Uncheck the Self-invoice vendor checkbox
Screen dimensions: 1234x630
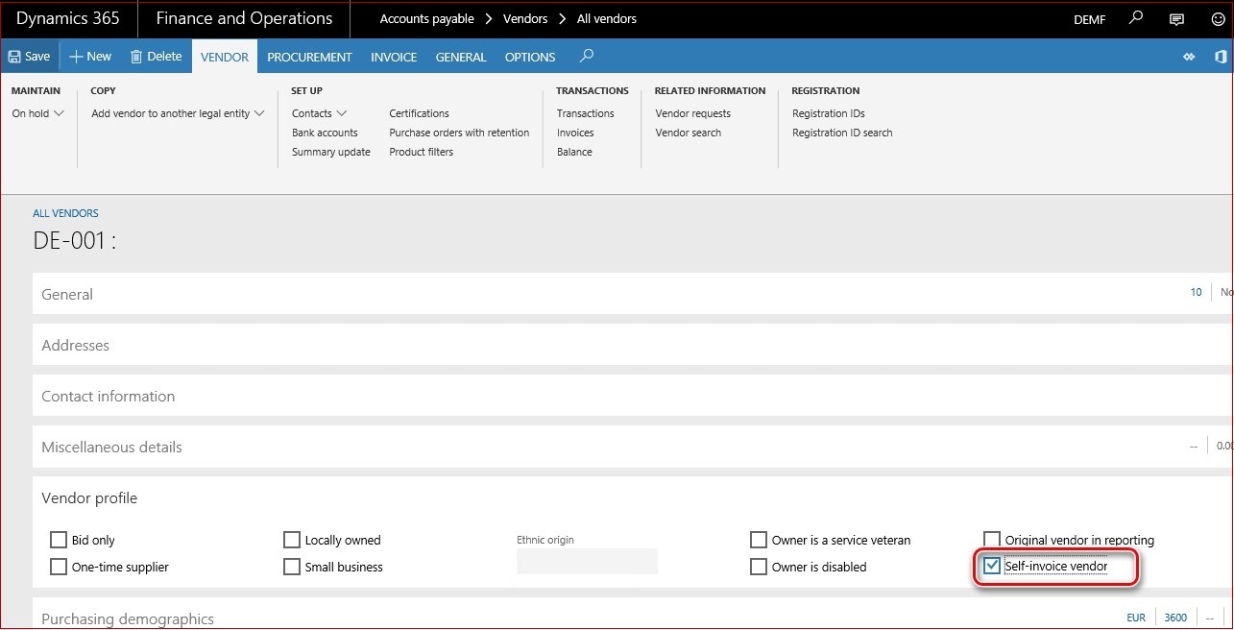[992, 567]
